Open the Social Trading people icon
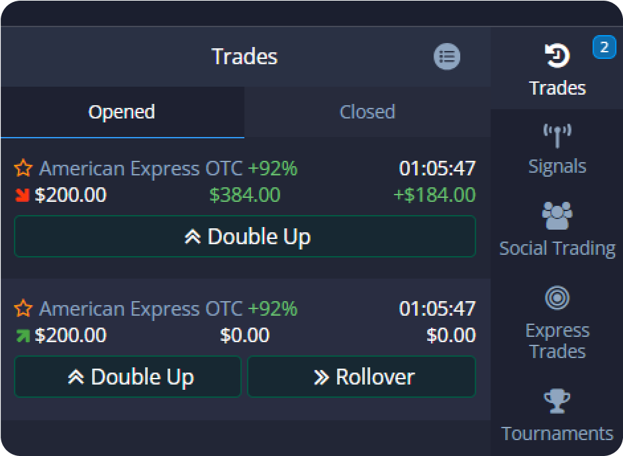The width and height of the screenshot is (623, 456). click(x=557, y=216)
